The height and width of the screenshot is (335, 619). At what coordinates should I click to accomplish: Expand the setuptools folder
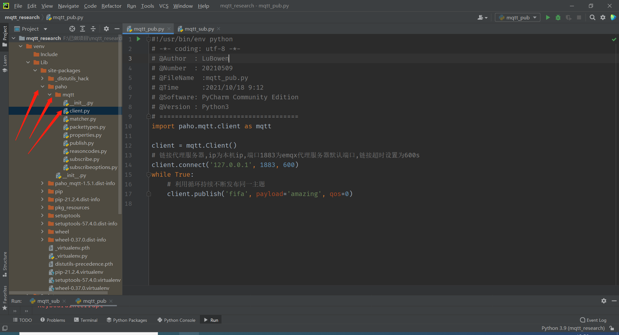click(42, 215)
